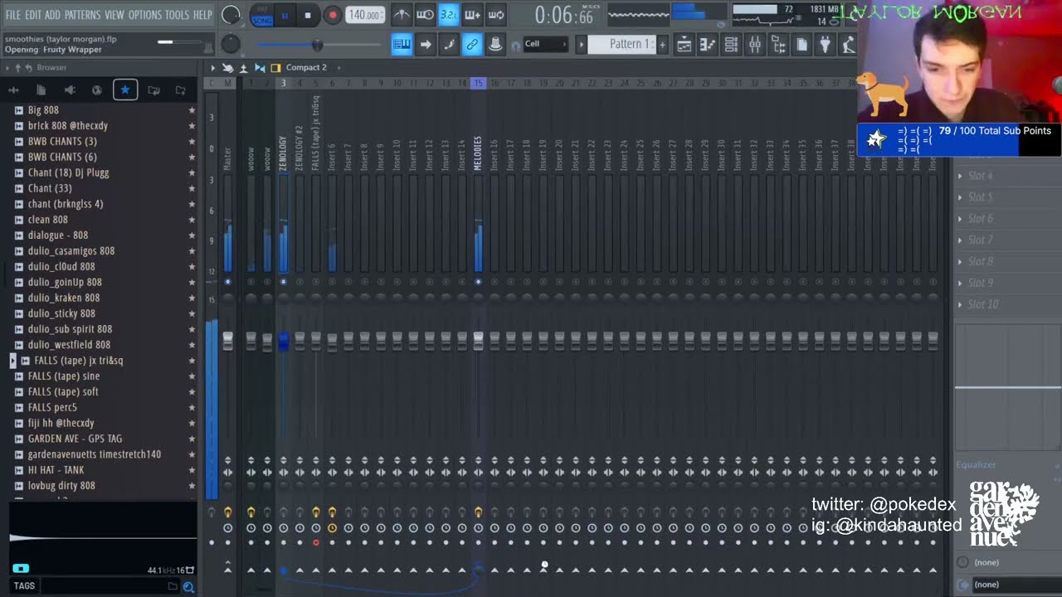
Task: Click the plug icon in toolbar
Action: (x=826, y=45)
